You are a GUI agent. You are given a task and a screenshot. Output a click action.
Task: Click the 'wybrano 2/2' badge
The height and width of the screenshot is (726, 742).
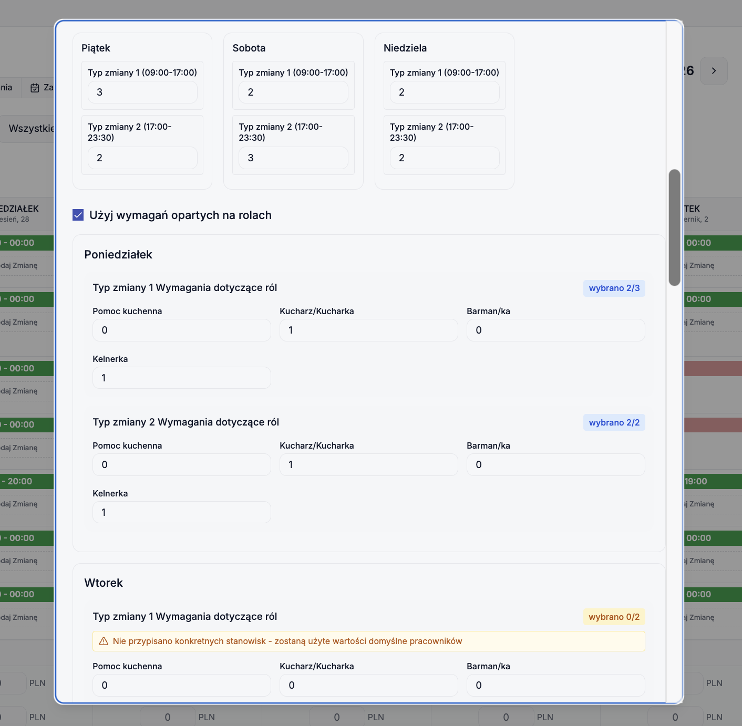click(x=614, y=422)
